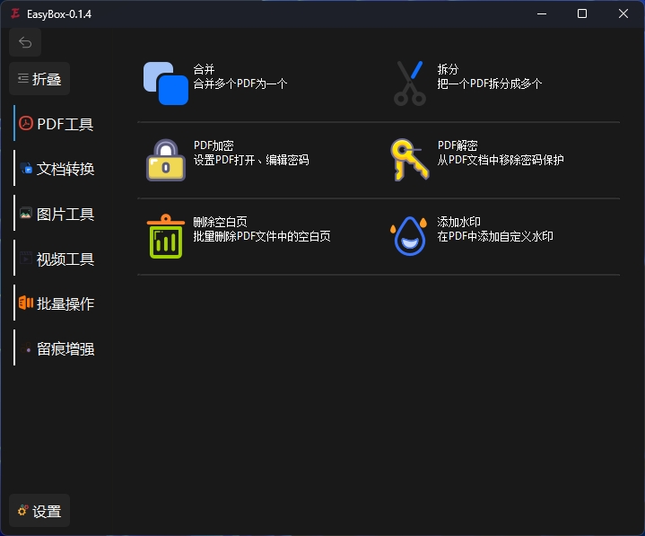Click the 文档转换 sidebar icon
Viewport: 645px width, 536px height.
pyautogui.click(x=26, y=168)
